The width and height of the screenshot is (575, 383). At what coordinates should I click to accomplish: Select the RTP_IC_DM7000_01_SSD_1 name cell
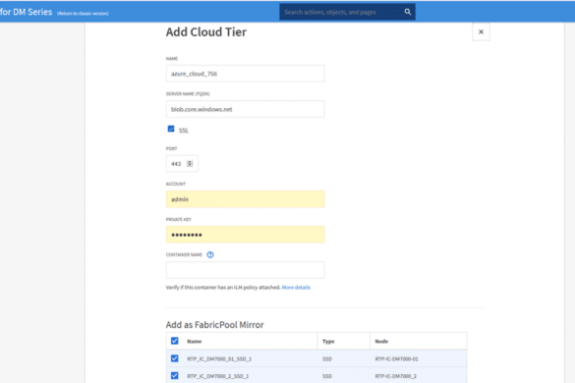click(219, 358)
